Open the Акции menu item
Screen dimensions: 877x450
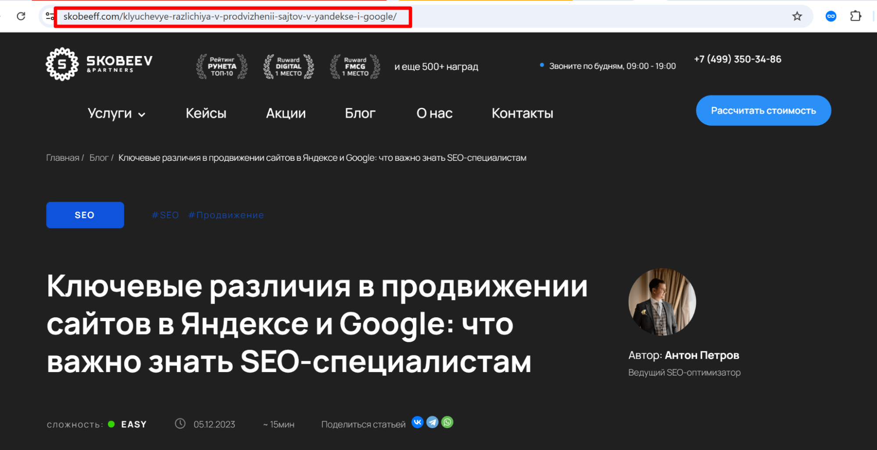pyautogui.click(x=286, y=113)
